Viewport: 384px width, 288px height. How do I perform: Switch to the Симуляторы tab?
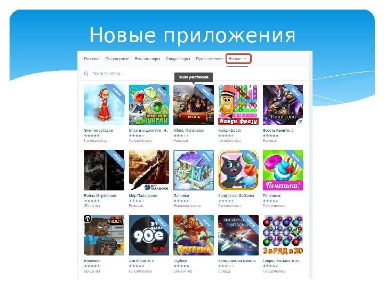click(x=178, y=59)
